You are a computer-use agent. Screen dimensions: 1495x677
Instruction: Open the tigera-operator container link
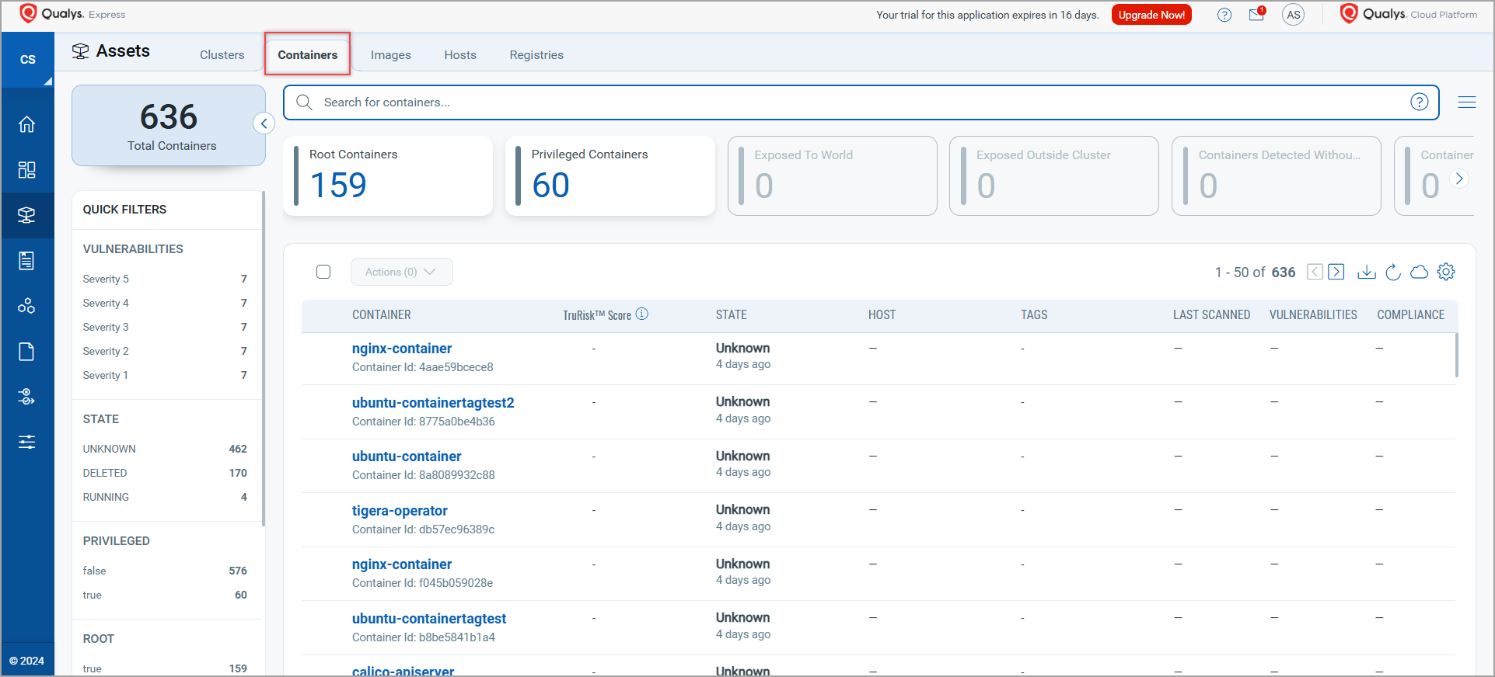(400, 511)
